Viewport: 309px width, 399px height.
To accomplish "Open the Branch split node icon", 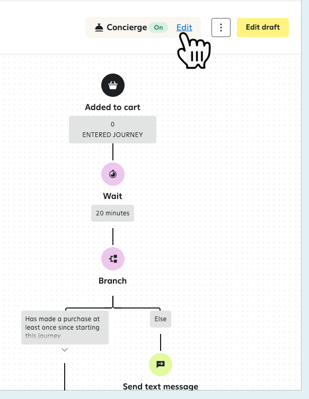I will tap(113, 259).
